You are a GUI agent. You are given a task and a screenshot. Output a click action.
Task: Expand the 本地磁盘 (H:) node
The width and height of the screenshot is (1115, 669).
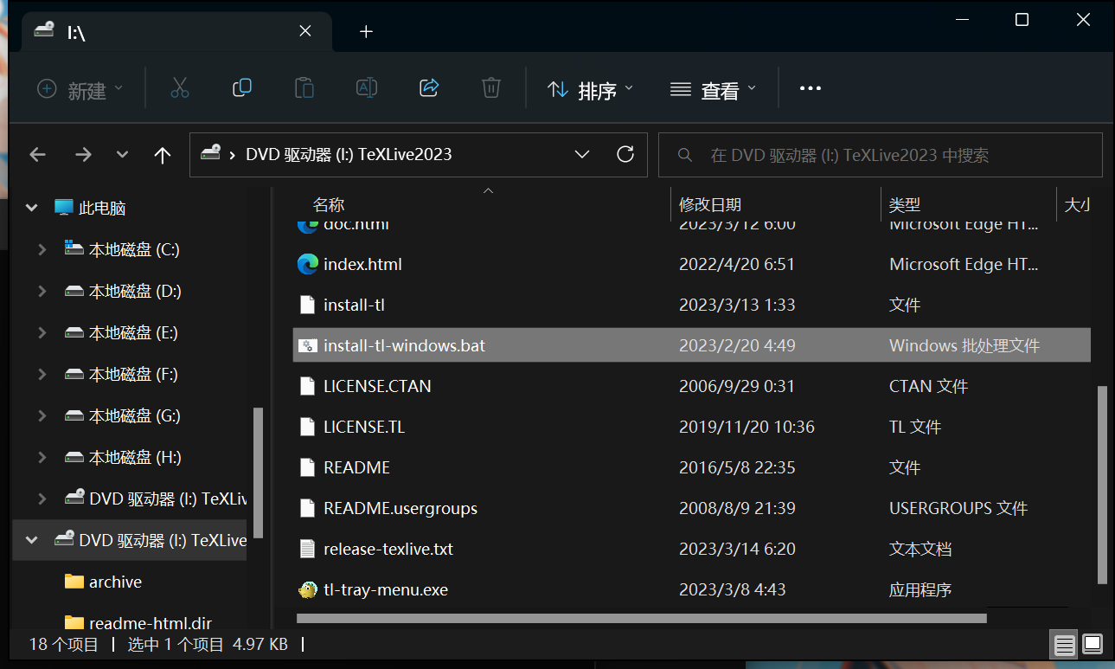coord(42,457)
